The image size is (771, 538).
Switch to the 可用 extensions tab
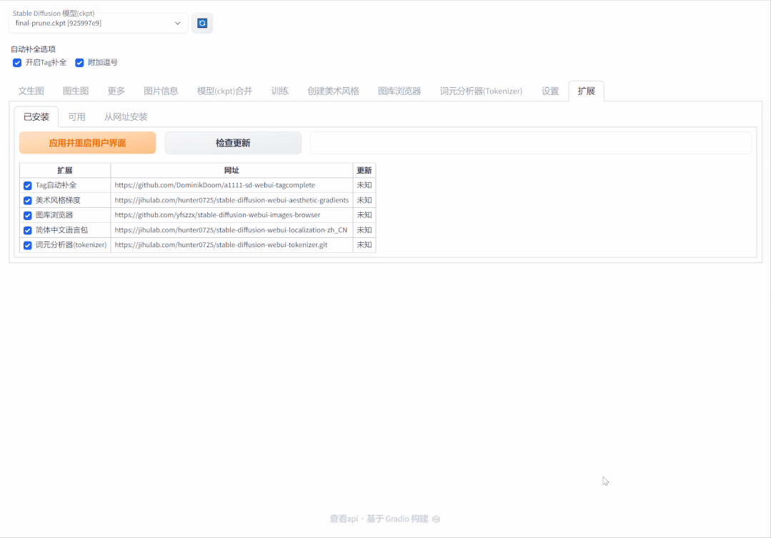pyautogui.click(x=76, y=116)
